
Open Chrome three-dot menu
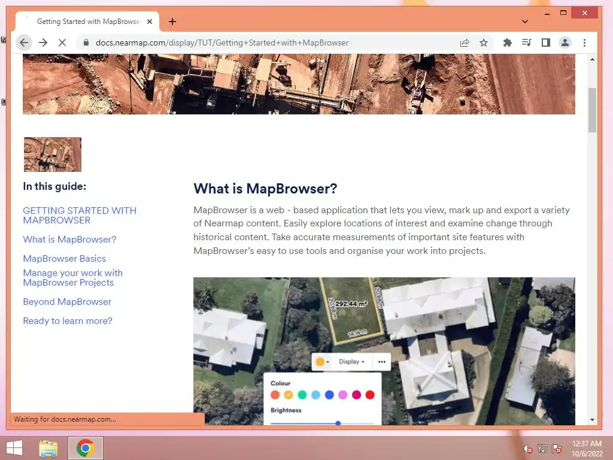click(584, 43)
